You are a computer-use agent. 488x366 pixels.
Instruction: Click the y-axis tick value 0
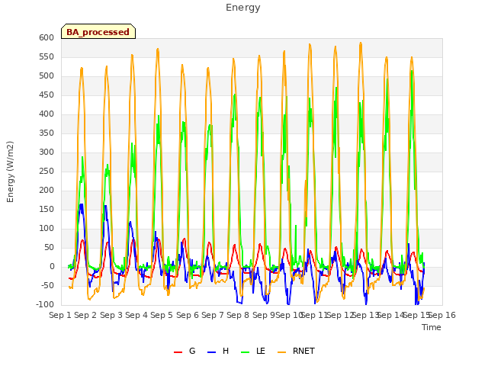(x=52, y=266)
